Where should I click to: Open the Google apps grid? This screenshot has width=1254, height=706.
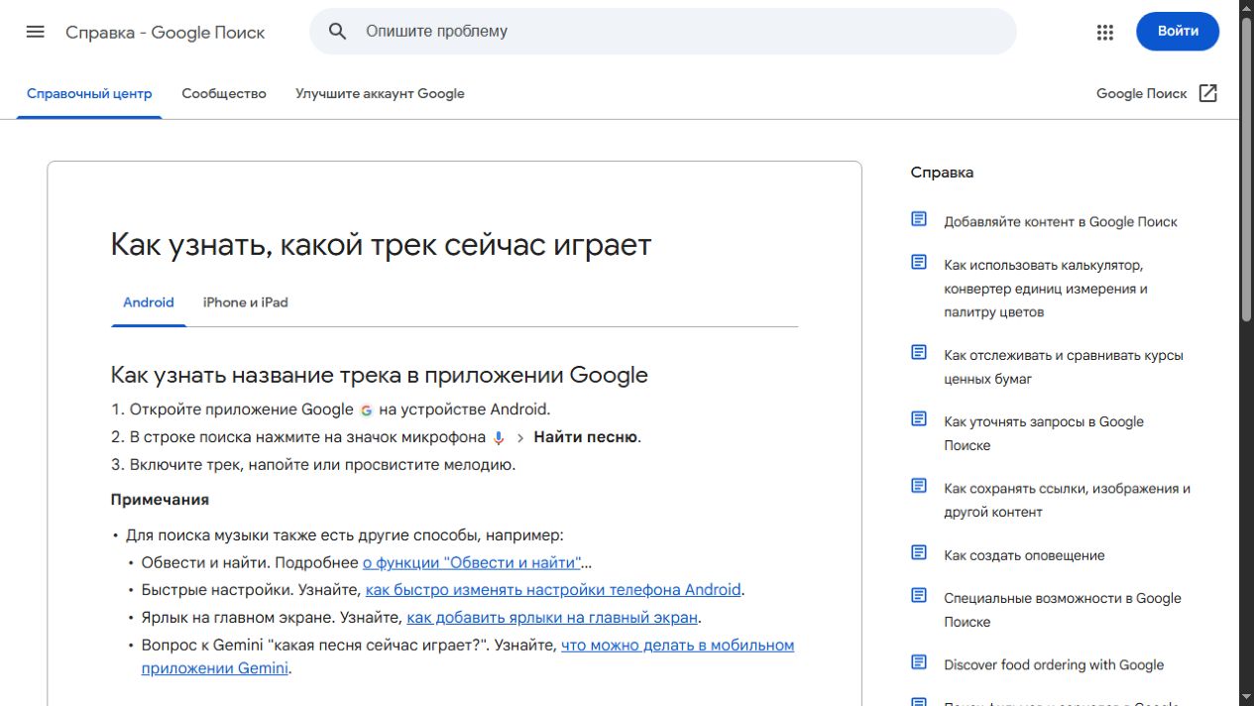1105,32
